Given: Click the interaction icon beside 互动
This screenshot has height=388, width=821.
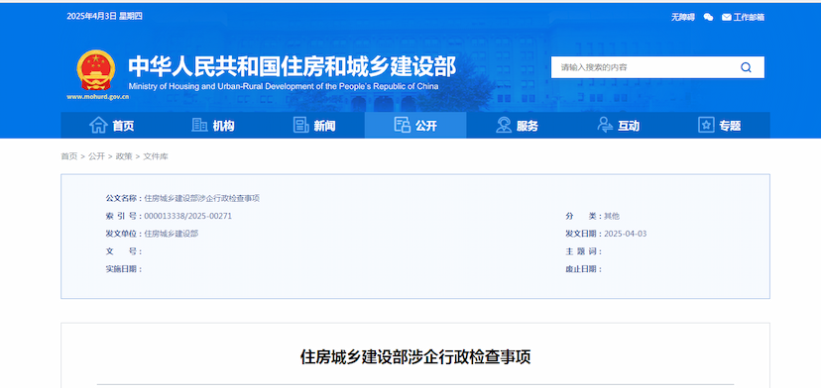Looking at the screenshot, I should click(605, 125).
